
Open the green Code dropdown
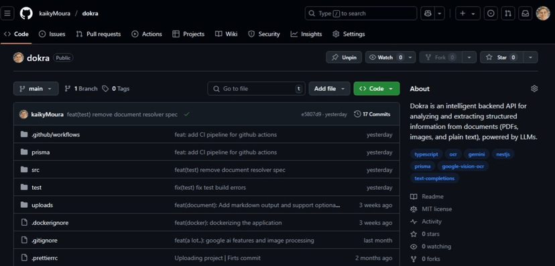point(376,88)
